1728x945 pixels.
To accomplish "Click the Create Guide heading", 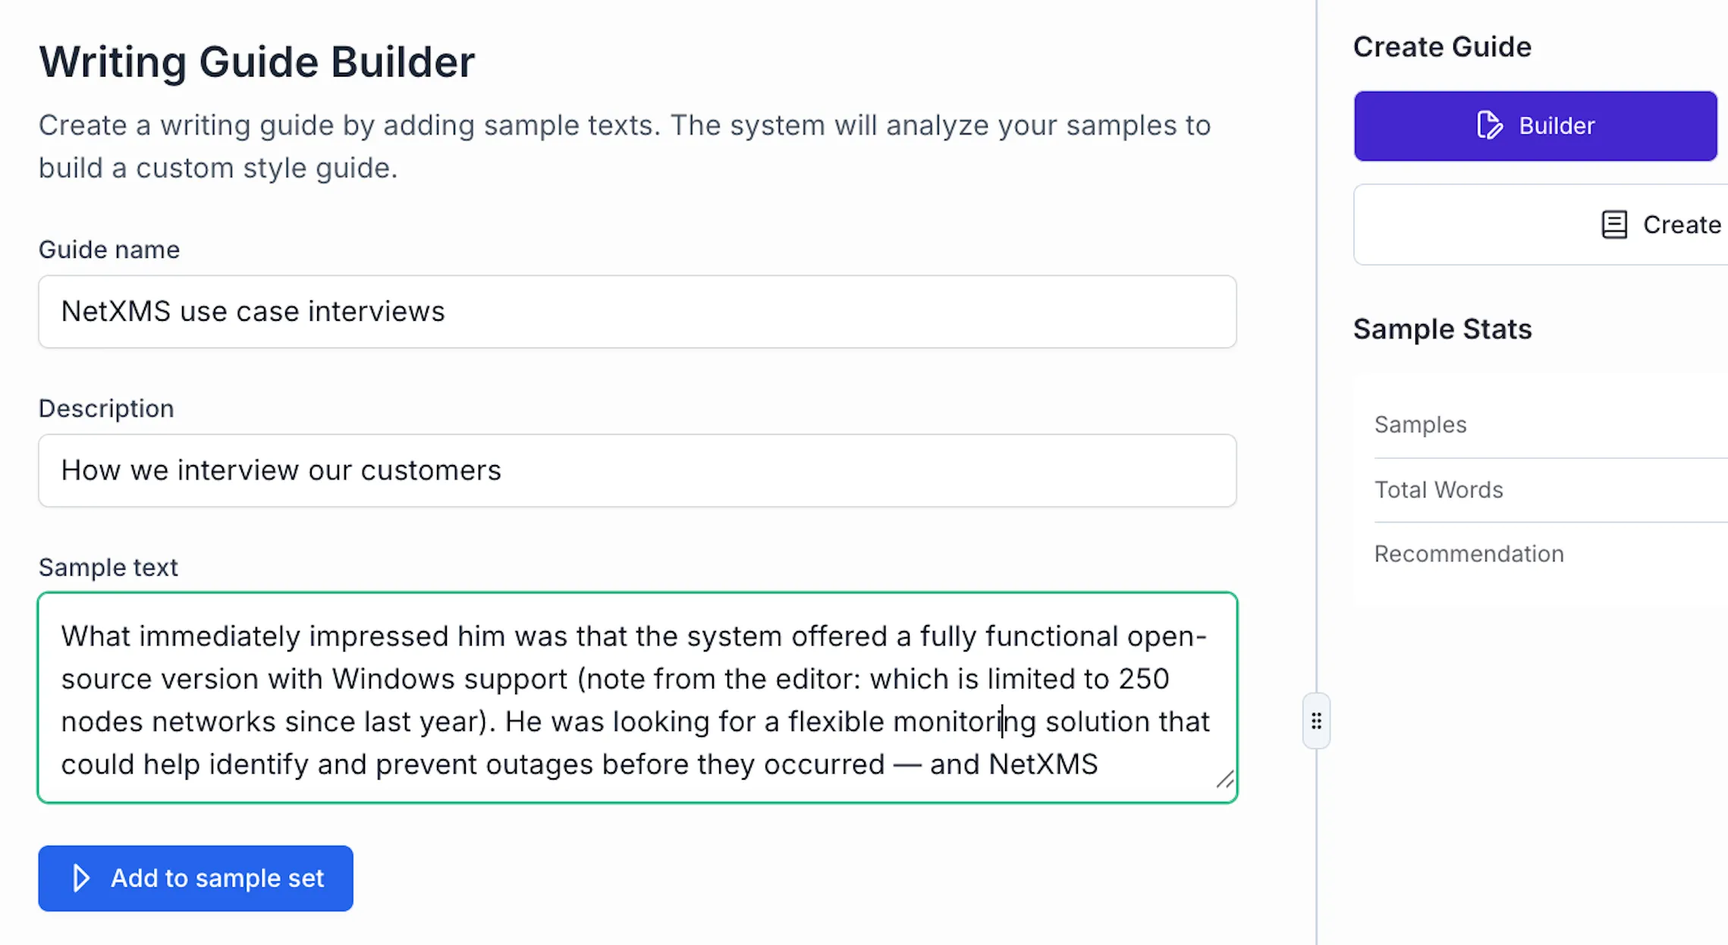I will pos(1442,46).
